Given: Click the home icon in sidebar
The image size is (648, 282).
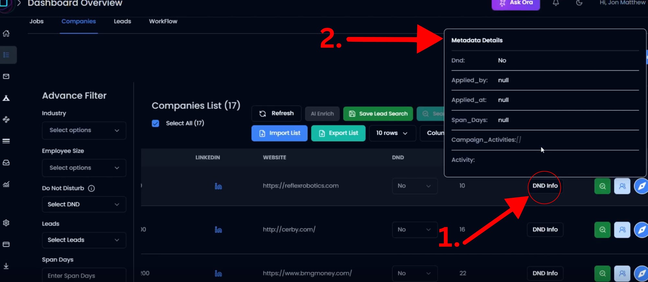Looking at the screenshot, I should pyautogui.click(x=6, y=33).
